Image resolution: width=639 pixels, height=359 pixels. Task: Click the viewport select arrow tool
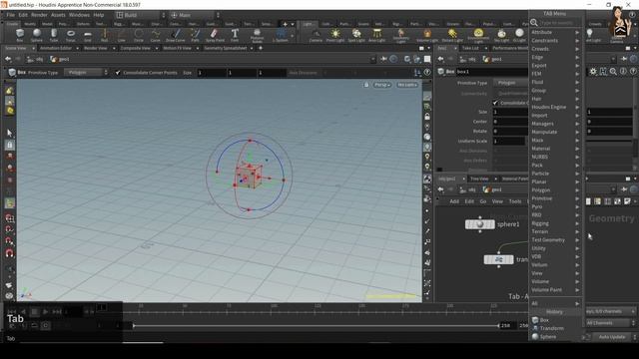[x=10, y=133]
